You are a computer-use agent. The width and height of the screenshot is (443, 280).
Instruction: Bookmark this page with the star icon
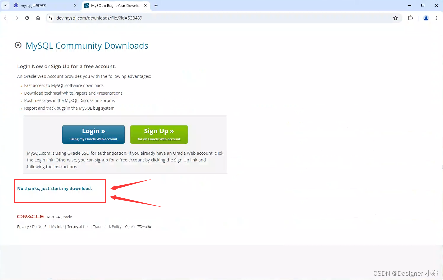[396, 18]
